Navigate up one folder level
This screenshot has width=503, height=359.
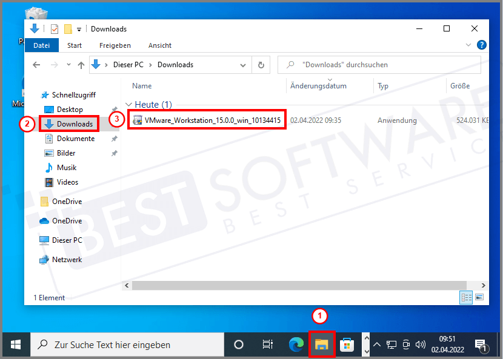coord(81,65)
